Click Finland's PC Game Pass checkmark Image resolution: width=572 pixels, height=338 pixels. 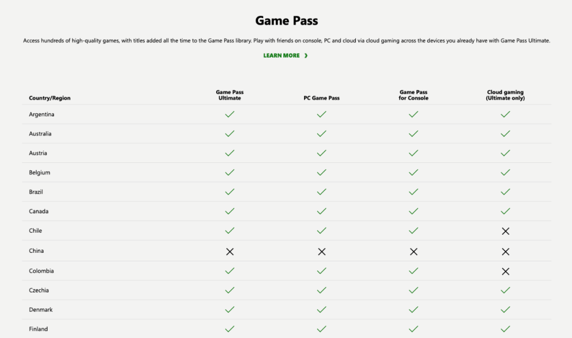pos(321,329)
